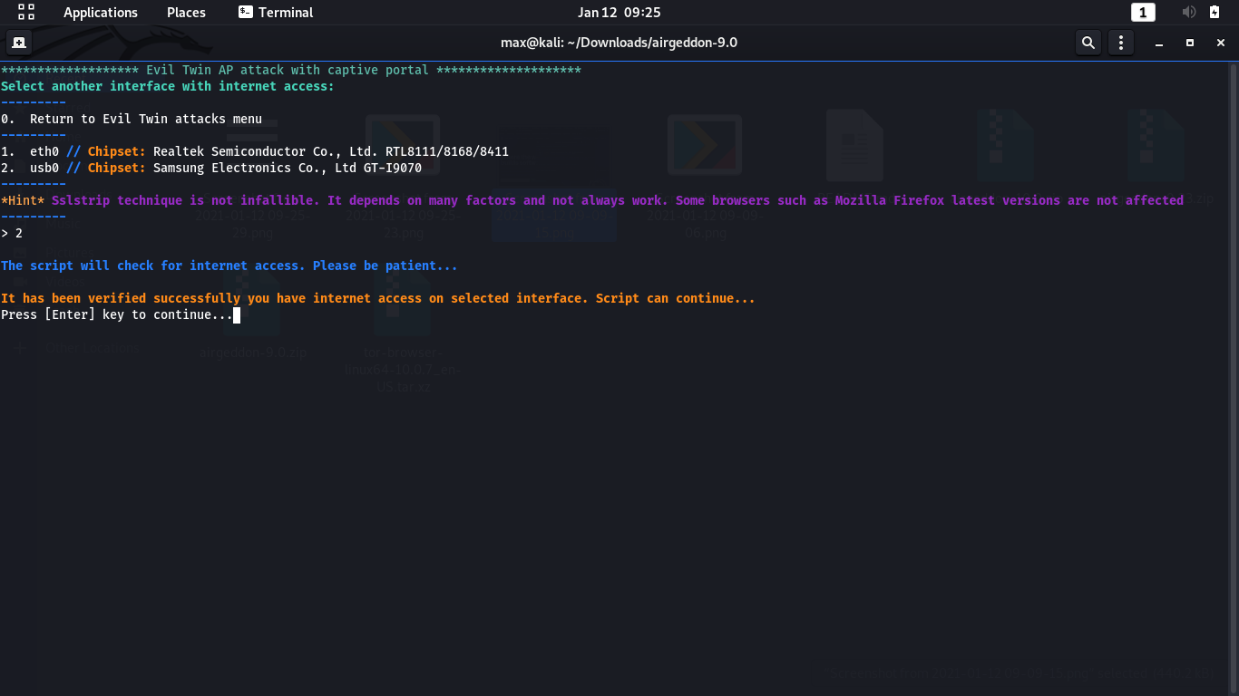Click the Terminal icon in top bar

(246, 12)
